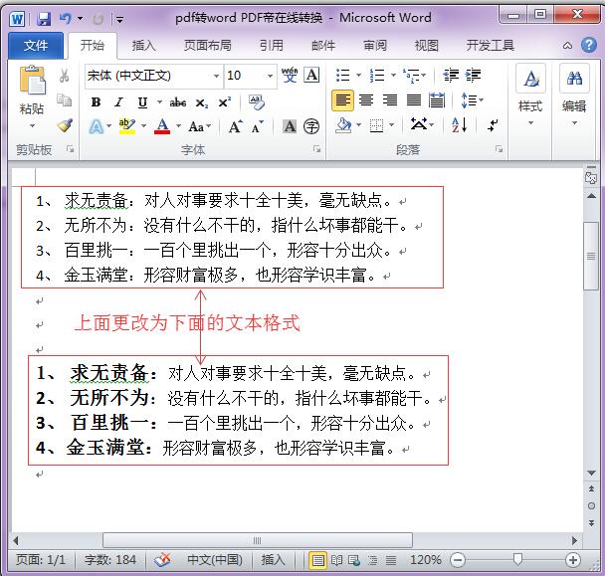This screenshot has width=605, height=576.
Task: Click the Shrink Font icon
Action: point(257,127)
